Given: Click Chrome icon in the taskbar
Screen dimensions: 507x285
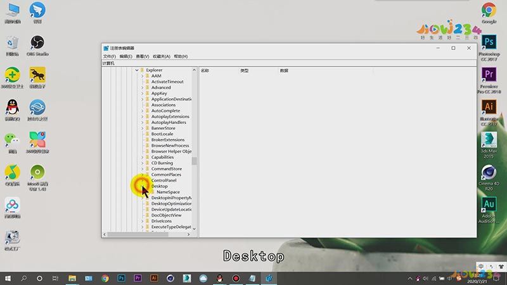Looking at the screenshot, I should [x=105, y=278].
